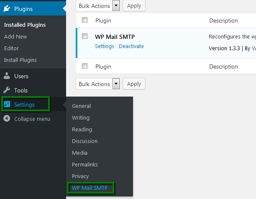Click the top Description column header

click(x=223, y=21)
